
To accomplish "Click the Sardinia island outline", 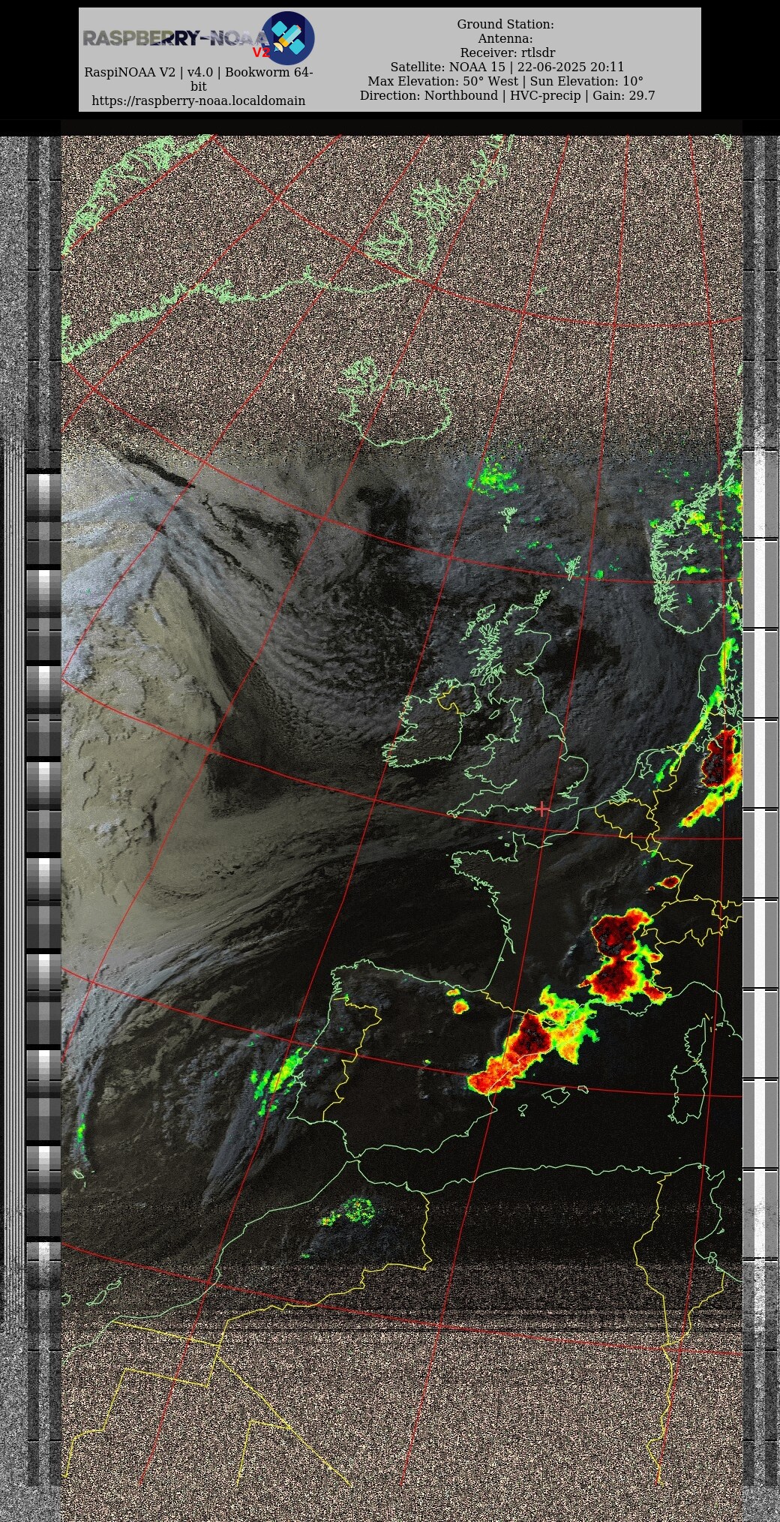I will pyautogui.click(x=688, y=1093).
